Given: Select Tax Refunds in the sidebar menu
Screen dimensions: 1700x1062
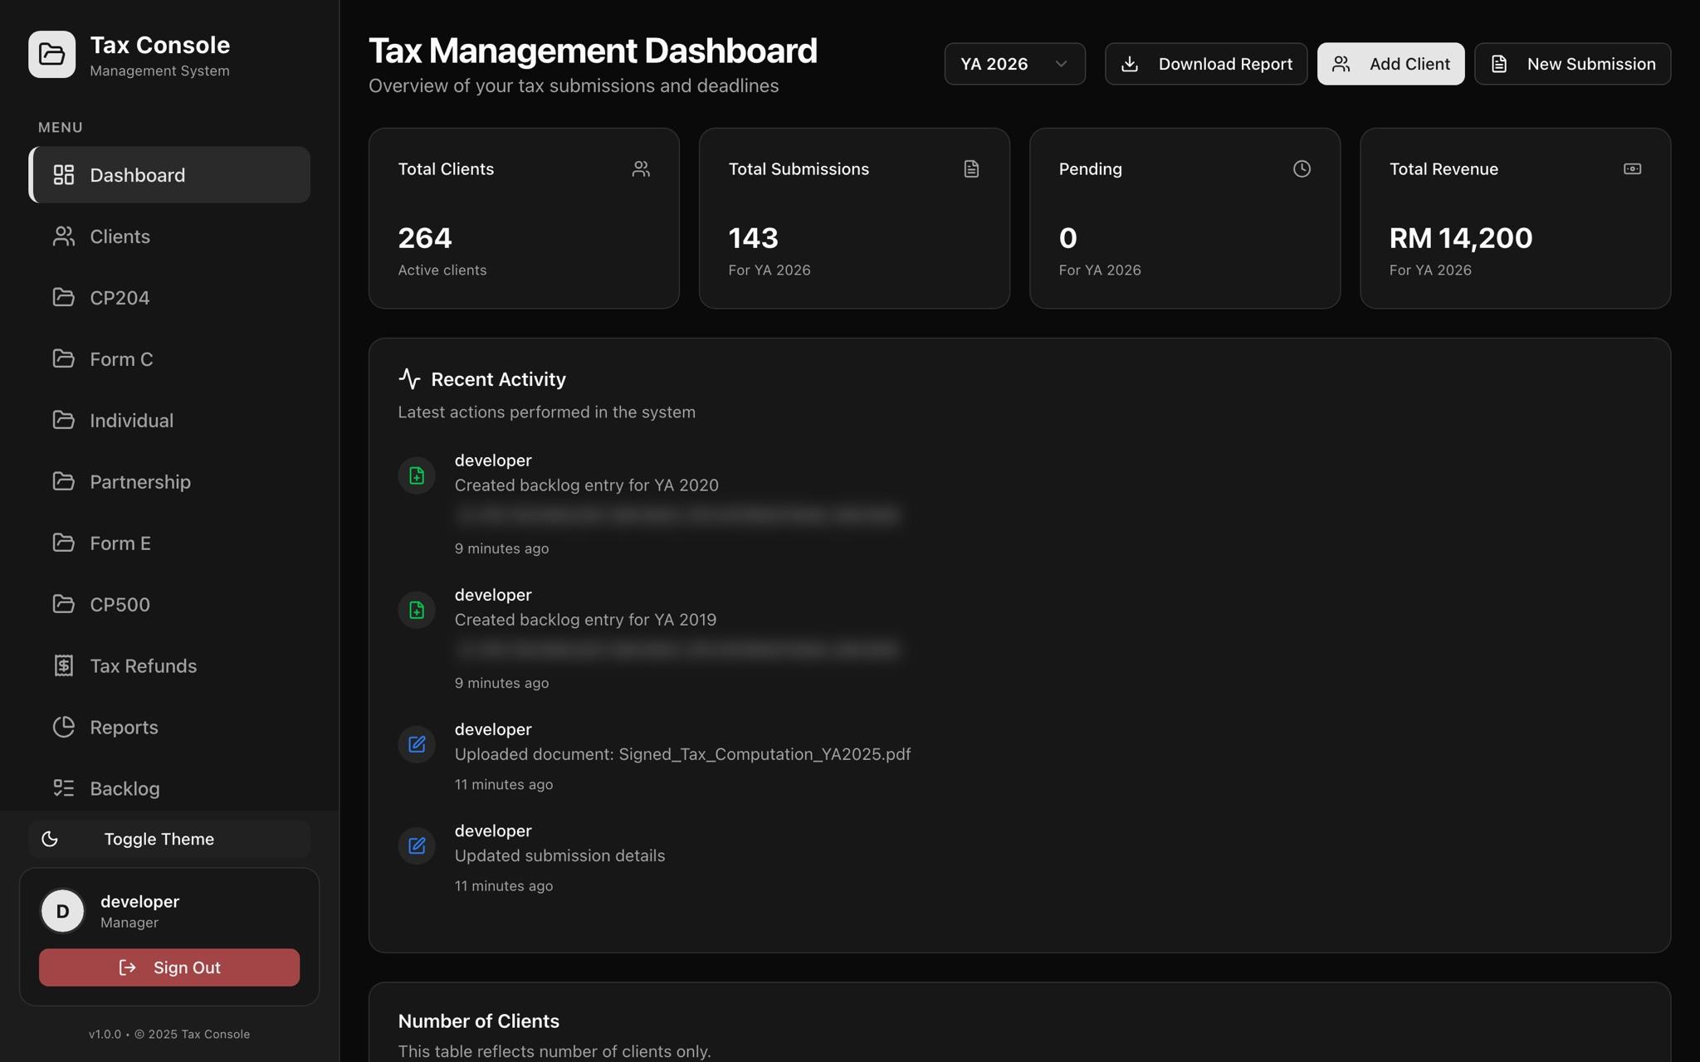Looking at the screenshot, I should pyautogui.click(x=169, y=665).
